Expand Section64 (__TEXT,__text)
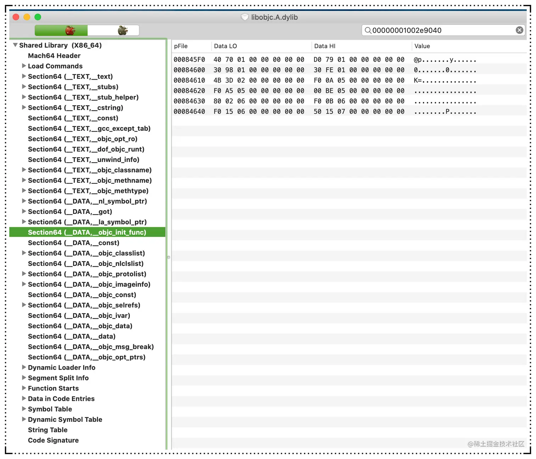Viewport: 536px width, 459px height. (24, 76)
